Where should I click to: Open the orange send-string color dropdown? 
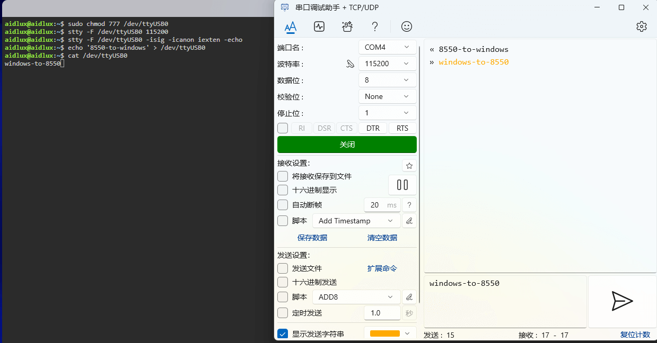coord(390,333)
